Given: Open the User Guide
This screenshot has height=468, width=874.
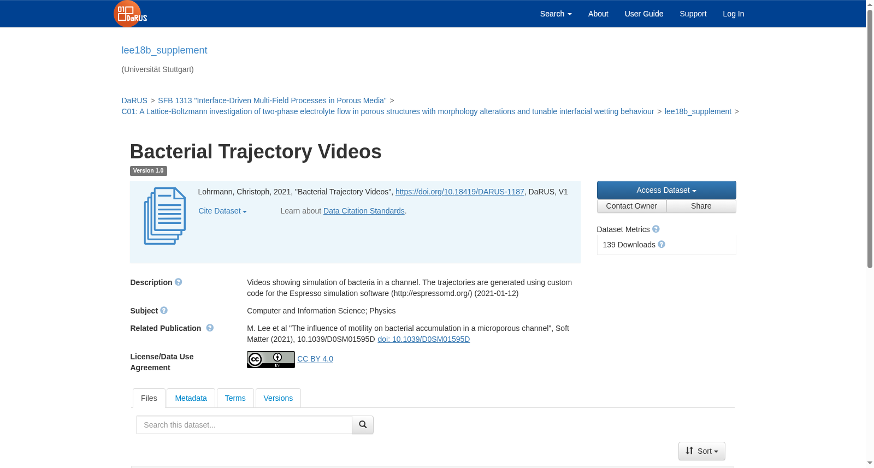Looking at the screenshot, I should [x=644, y=14].
